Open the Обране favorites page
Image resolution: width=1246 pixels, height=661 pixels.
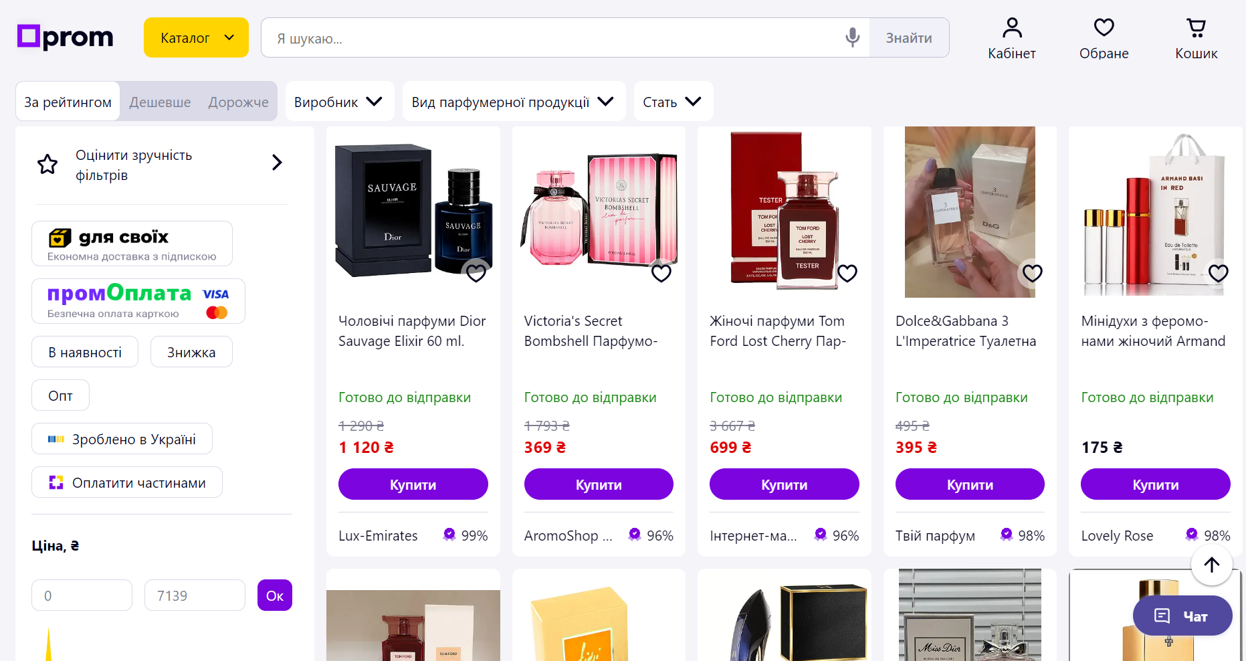(1104, 37)
